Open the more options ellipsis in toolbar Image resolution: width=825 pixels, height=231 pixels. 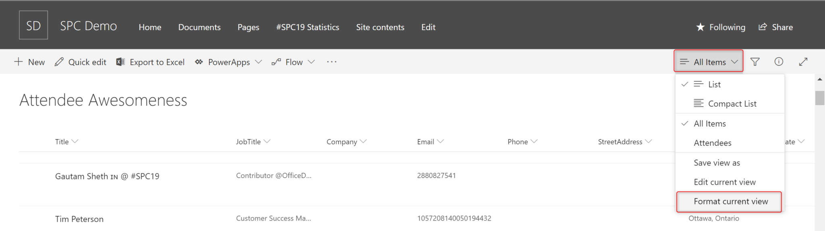pos(332,62)
